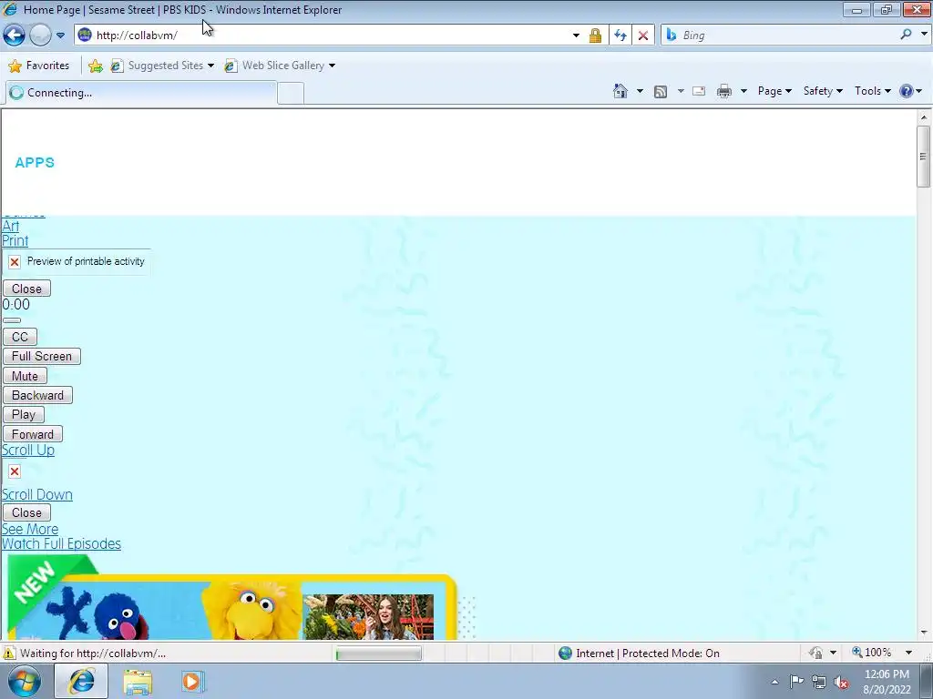Select the Connecting... browser tab
The width and height of the screenshot is (933, 699).
[141, 93]
